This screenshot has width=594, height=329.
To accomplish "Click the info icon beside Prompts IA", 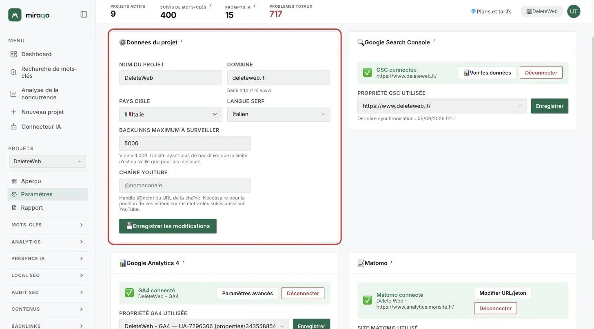I will point(255,6).
